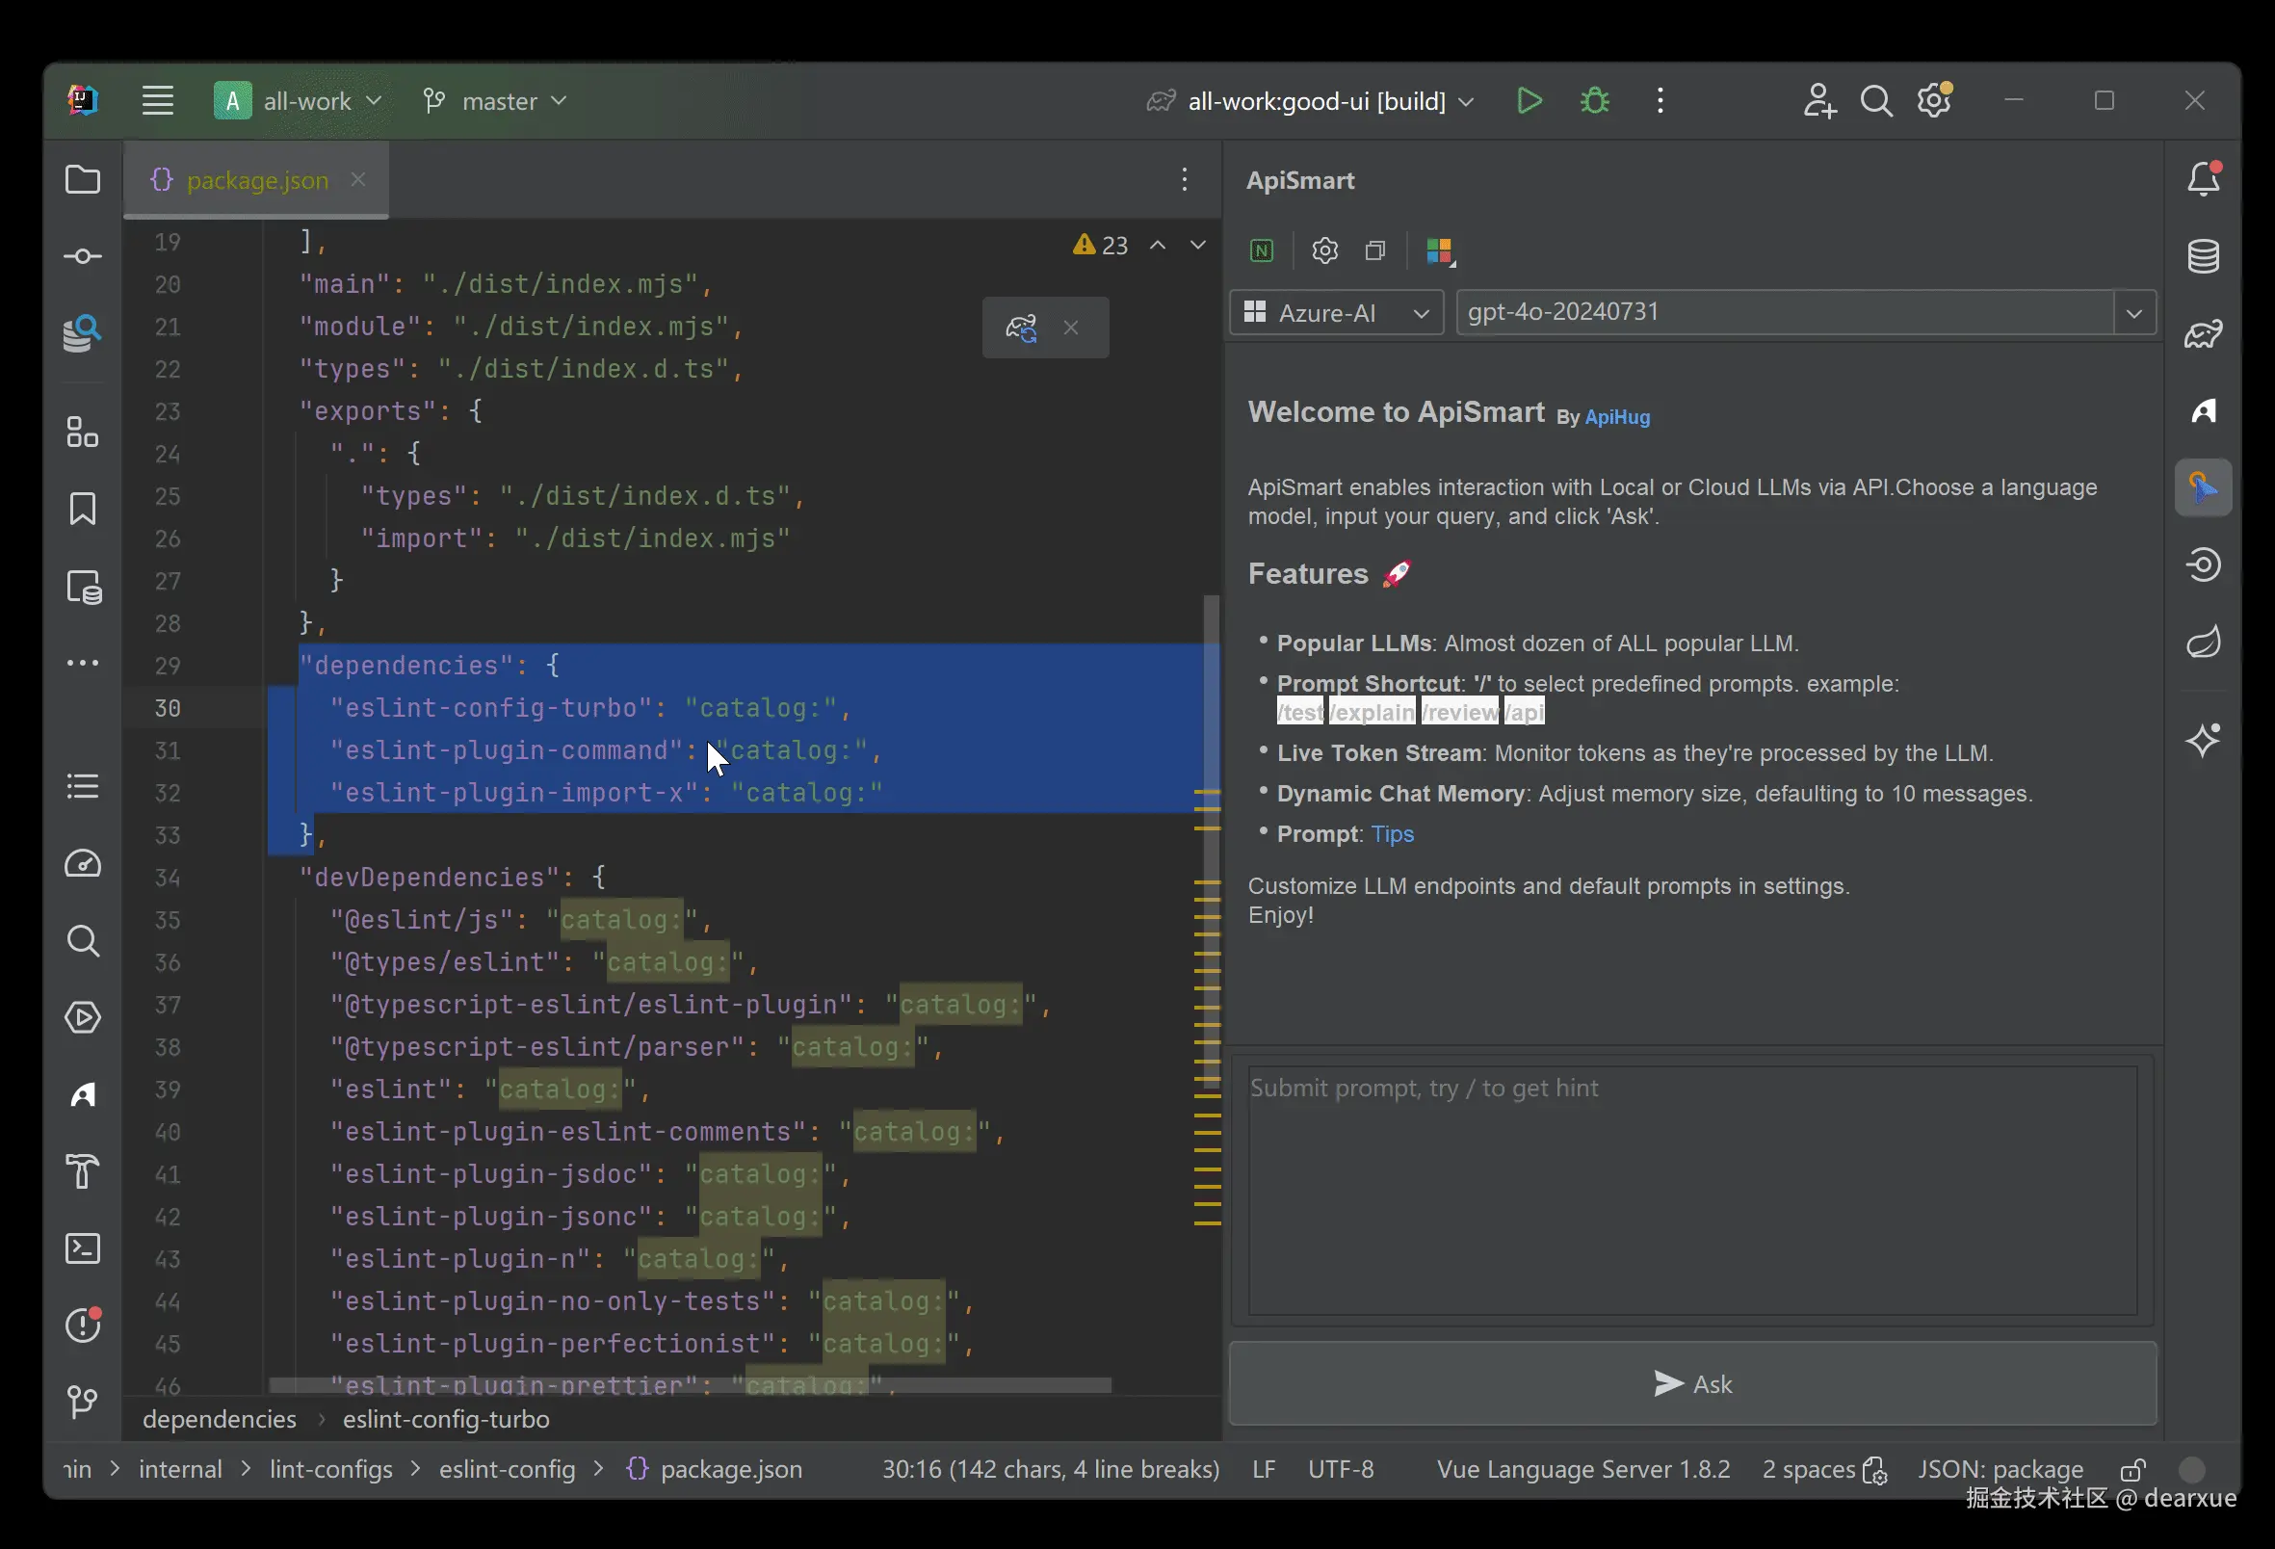Click the Debug bug icon
Screen dimensions: 2275x1549
[1595, 101]
